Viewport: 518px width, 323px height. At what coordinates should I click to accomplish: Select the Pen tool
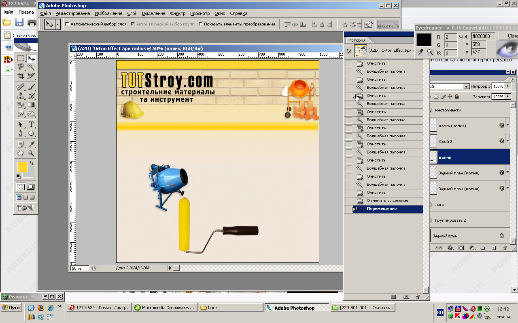click(21, 133)
